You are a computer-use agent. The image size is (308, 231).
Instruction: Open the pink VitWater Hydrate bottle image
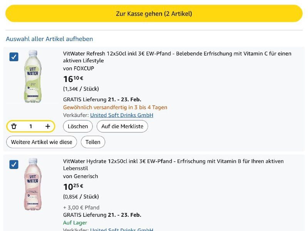point(33,184)
